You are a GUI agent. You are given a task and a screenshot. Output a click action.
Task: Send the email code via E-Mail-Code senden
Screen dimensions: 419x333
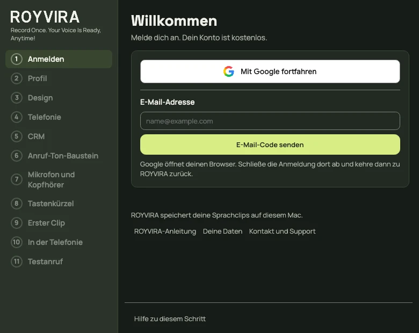270,144
